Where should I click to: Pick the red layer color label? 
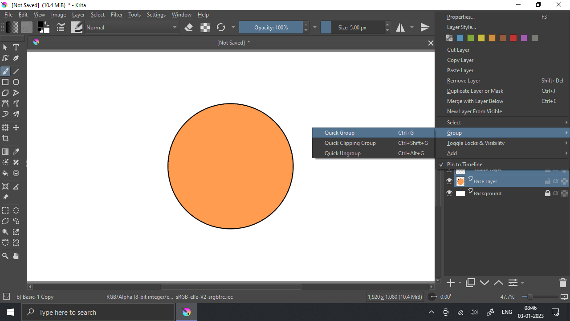(x=513, y=38)
